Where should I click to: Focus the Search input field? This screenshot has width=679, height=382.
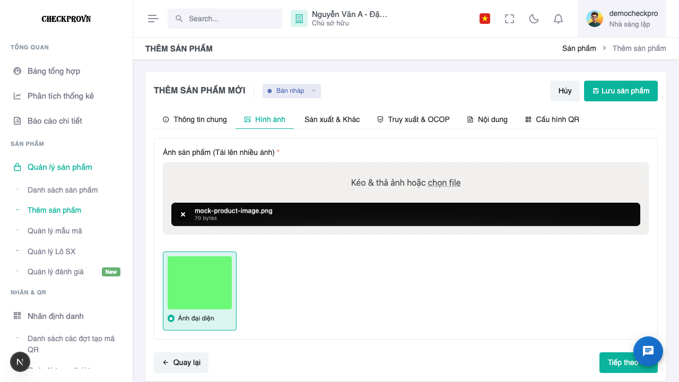225,19
